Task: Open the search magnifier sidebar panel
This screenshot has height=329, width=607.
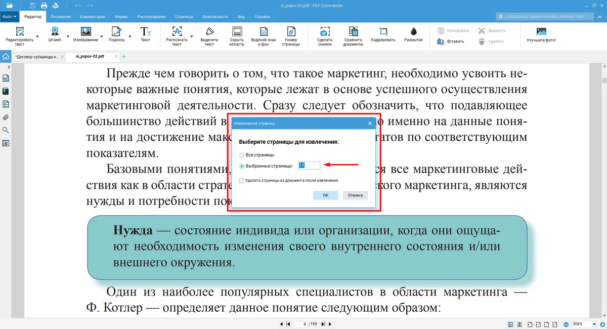Action: point(6,130)
